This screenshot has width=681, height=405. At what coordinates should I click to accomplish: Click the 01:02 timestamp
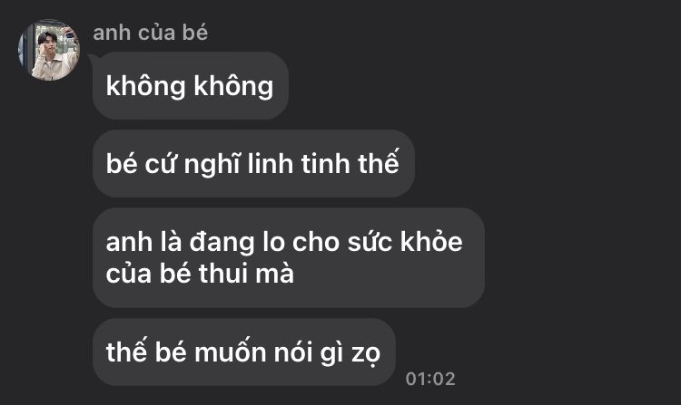(x=430, y=379)
